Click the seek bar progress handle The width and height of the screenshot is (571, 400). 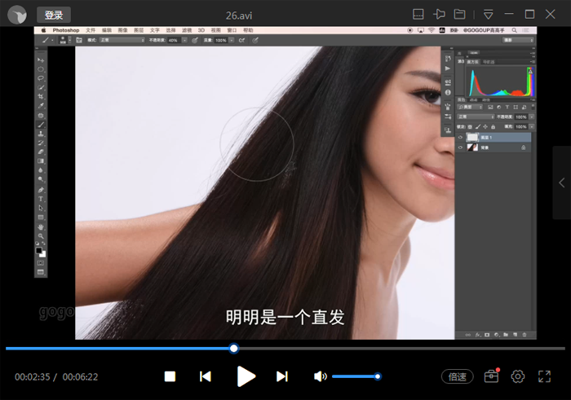(x=234, y=349)
